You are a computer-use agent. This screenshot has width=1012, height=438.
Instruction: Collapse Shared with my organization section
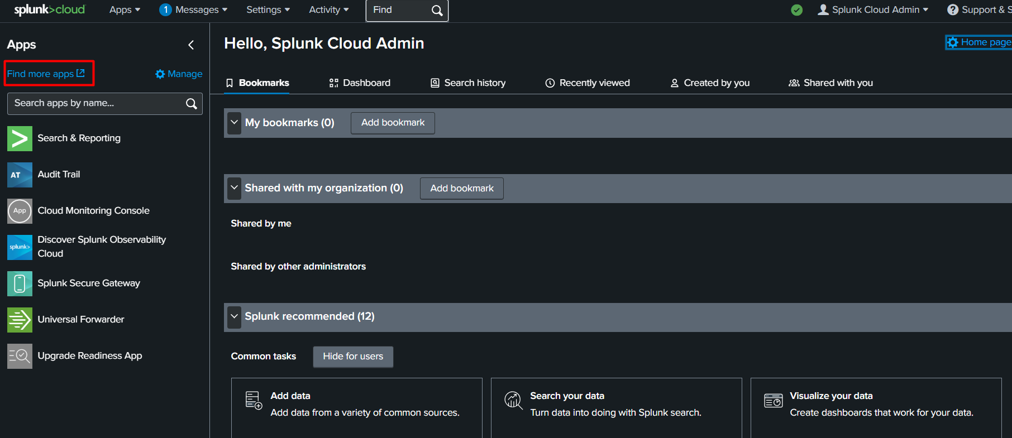234,188
